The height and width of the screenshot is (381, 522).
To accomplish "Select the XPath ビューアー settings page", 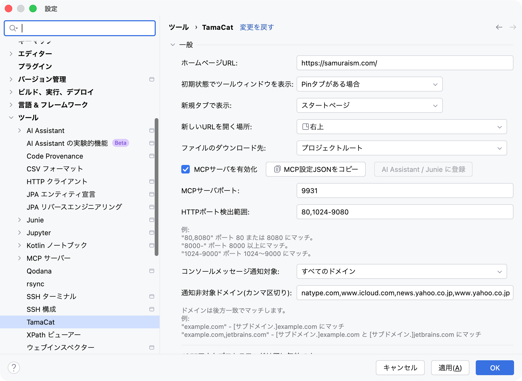I will 54,335.
